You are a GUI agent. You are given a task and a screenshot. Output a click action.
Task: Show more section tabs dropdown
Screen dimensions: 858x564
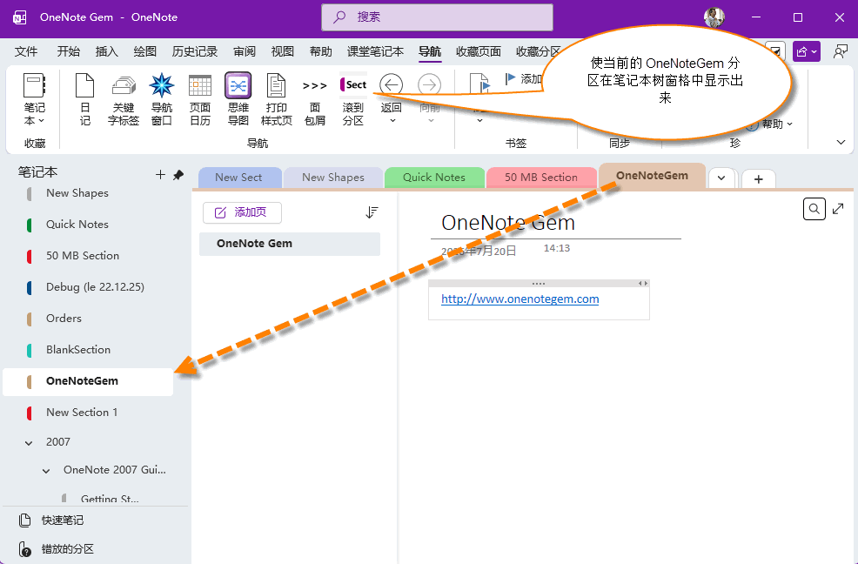(x=721, y=178)
